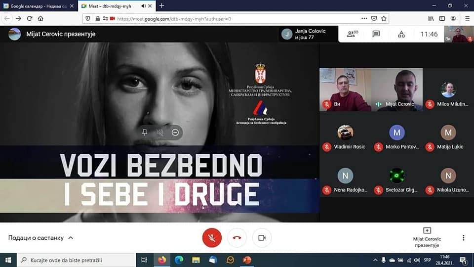Pin the presentation tile
Screen dimensions: 474x267
pyautogui.click(x=145, y=133)
